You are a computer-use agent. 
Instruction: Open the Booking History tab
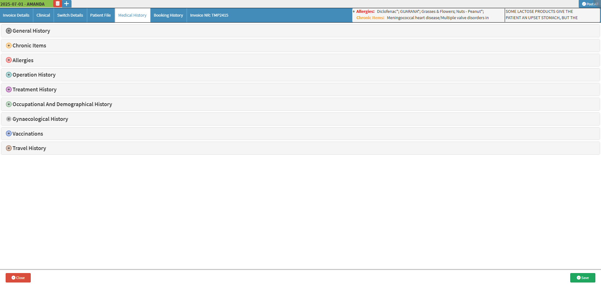click(168, 15)
